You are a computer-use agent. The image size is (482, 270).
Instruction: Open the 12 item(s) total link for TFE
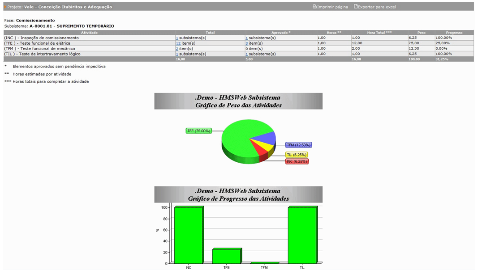(x=178, y=43)
